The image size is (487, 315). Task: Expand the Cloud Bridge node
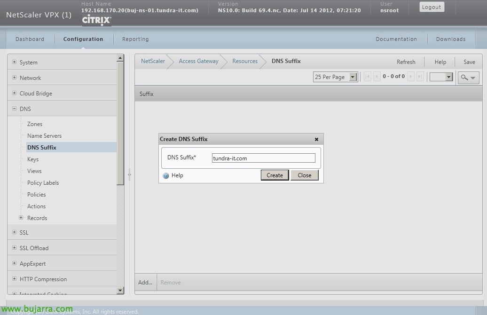click(14, 93)
